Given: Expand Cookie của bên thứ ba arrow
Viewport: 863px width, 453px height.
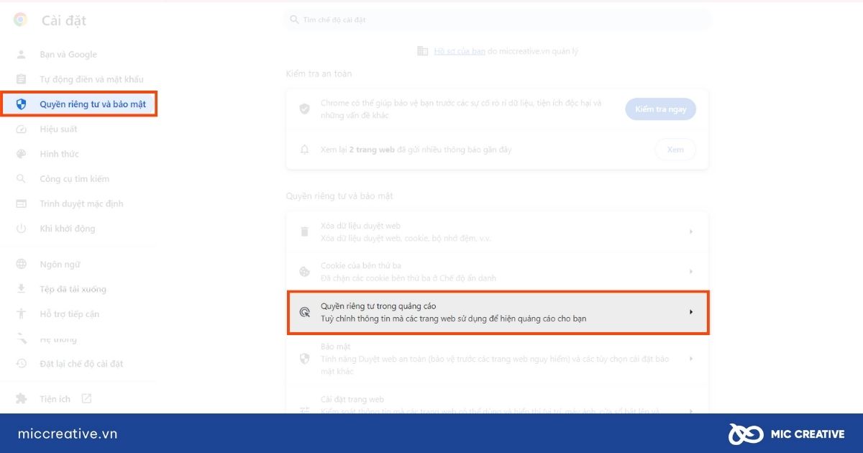Looking at the screenshot, I should pyautogui.click(x=691, y=272).
